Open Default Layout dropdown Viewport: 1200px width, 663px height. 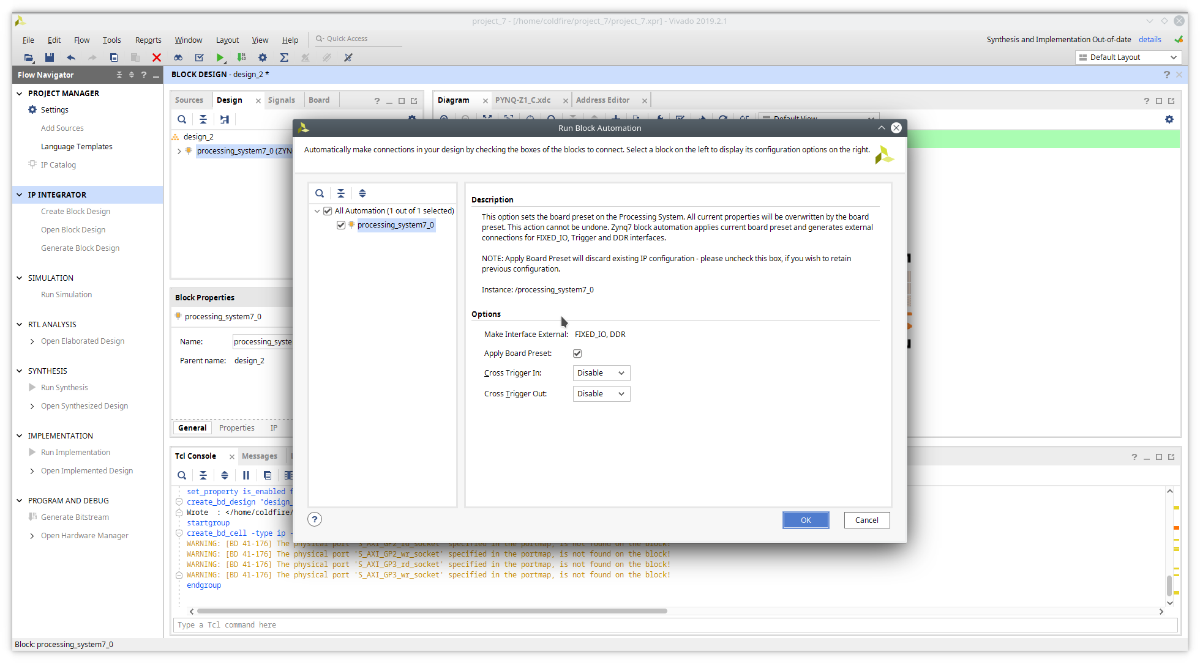[1128, 57]
